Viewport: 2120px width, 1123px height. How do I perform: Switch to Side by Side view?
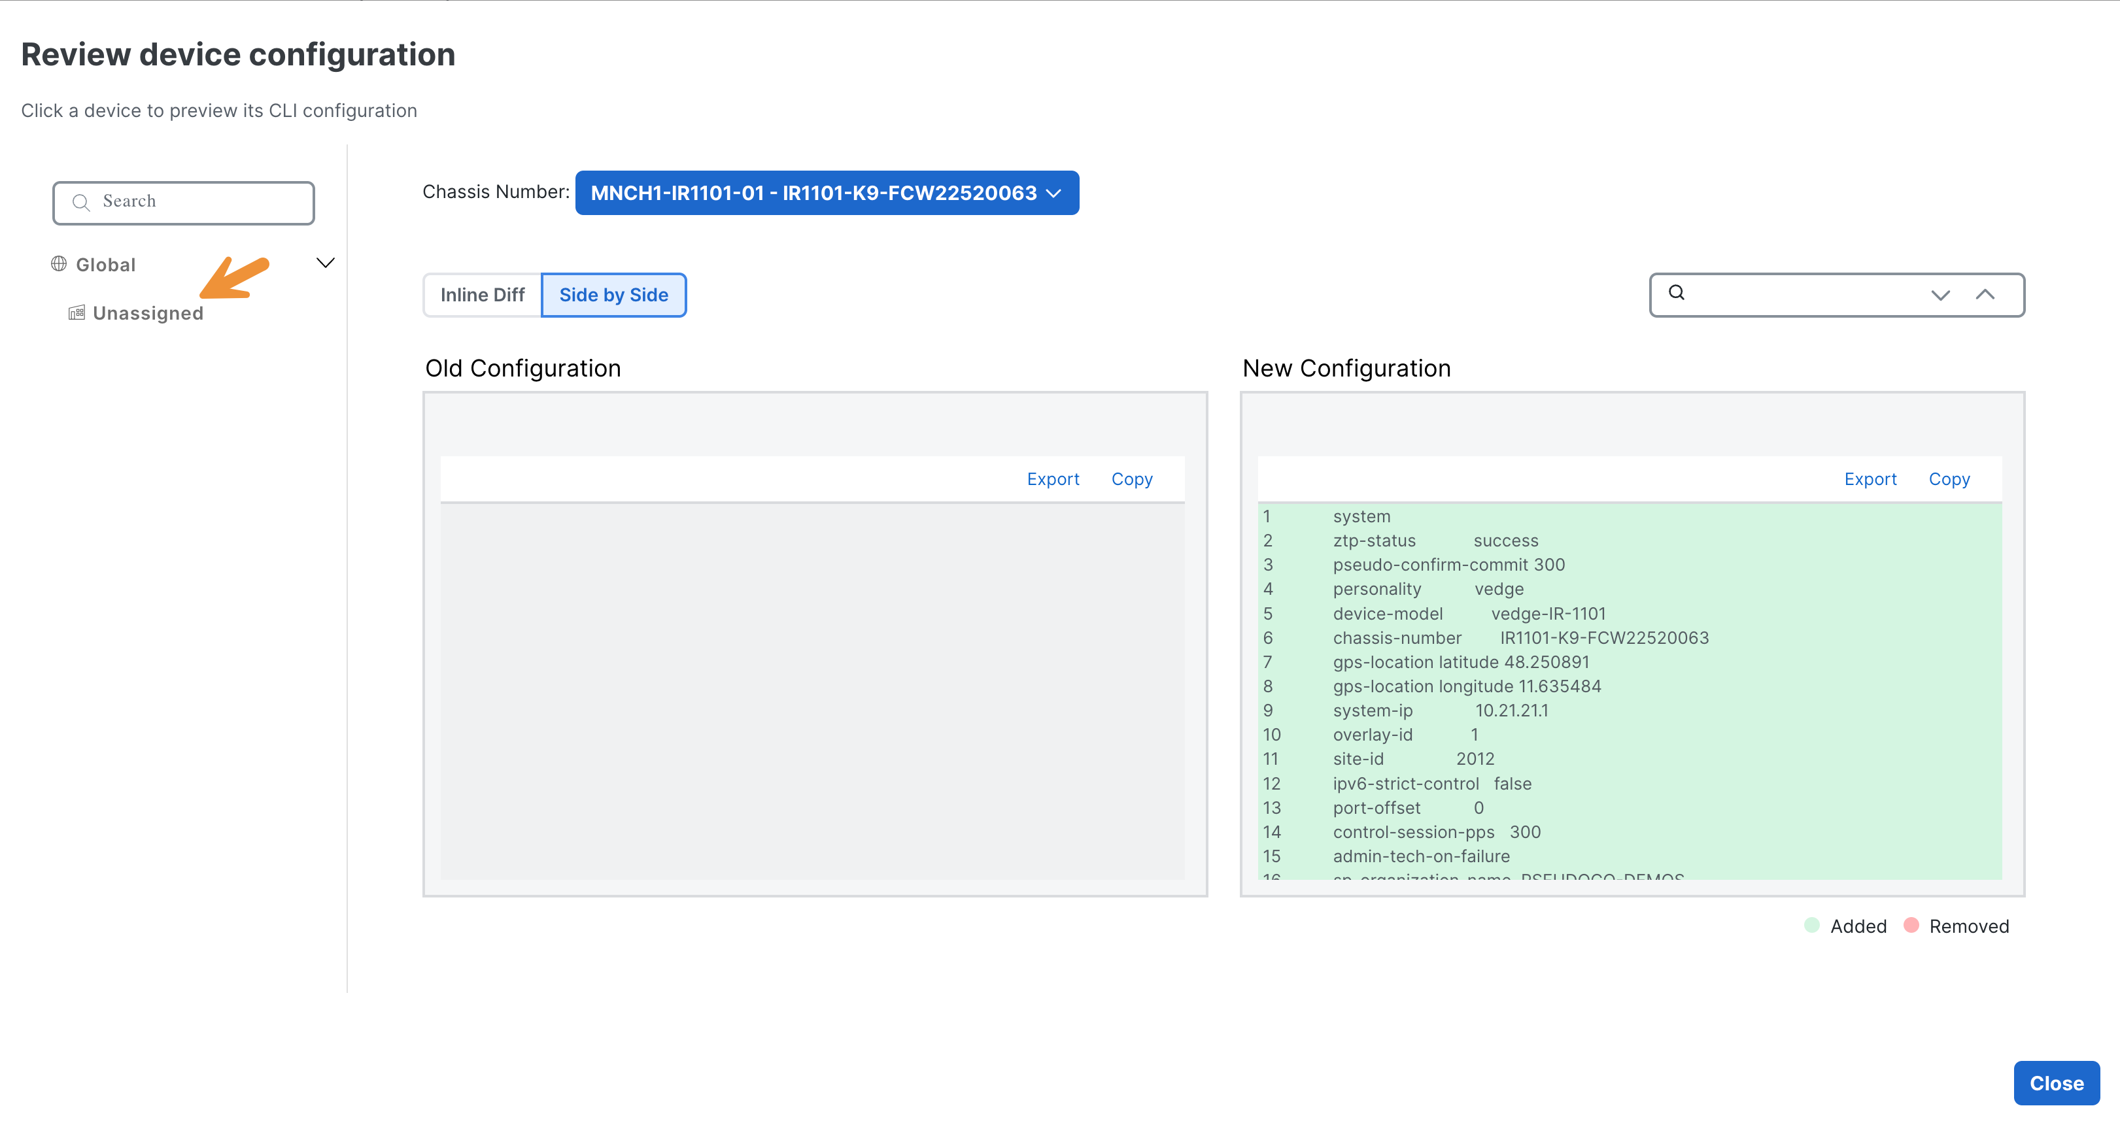613,295
